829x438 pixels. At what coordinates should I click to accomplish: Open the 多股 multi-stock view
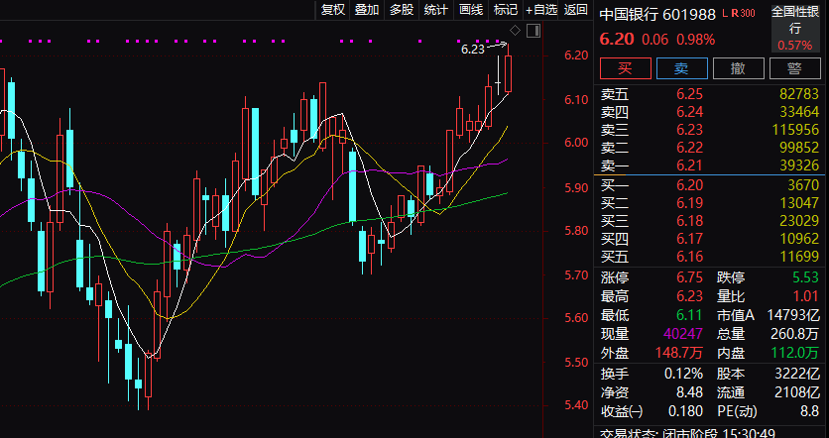[x=402, y=10]
